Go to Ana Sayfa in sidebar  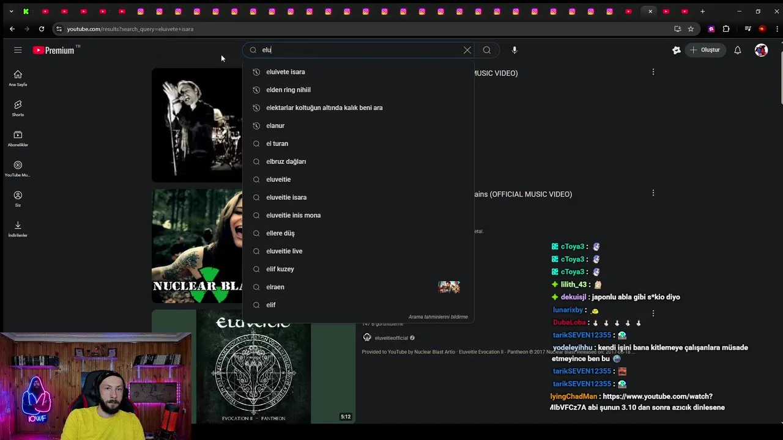coord(18,78)
